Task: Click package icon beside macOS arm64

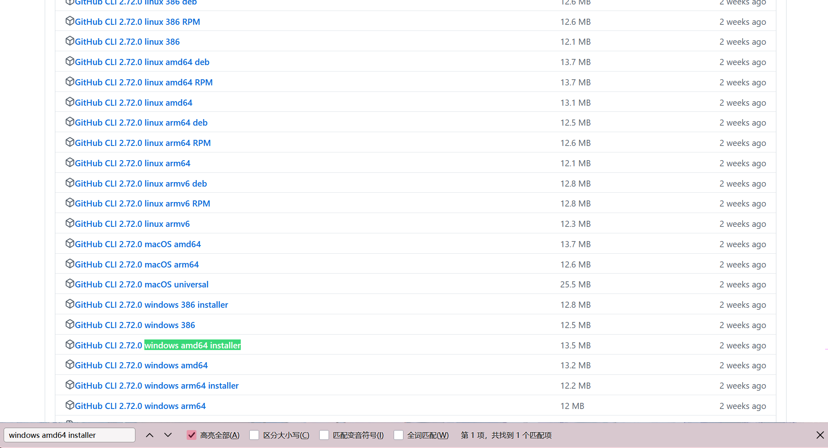Action: [x=70, y=263]
